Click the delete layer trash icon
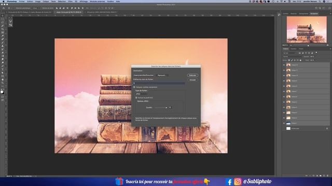This screenshot has height=186, width=332. coord(327,176)
